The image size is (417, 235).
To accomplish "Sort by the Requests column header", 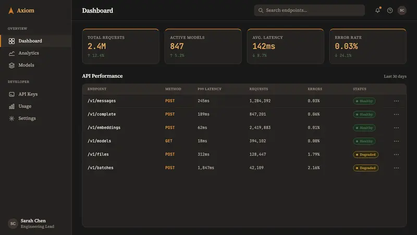I will click(259, 89).
